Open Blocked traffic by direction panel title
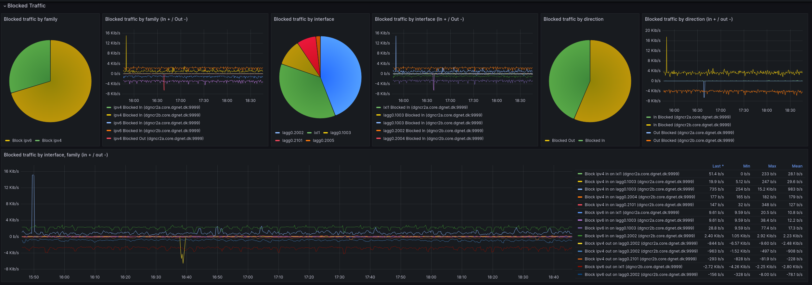This screenshot has width=812, height=285. coord(574,19)
